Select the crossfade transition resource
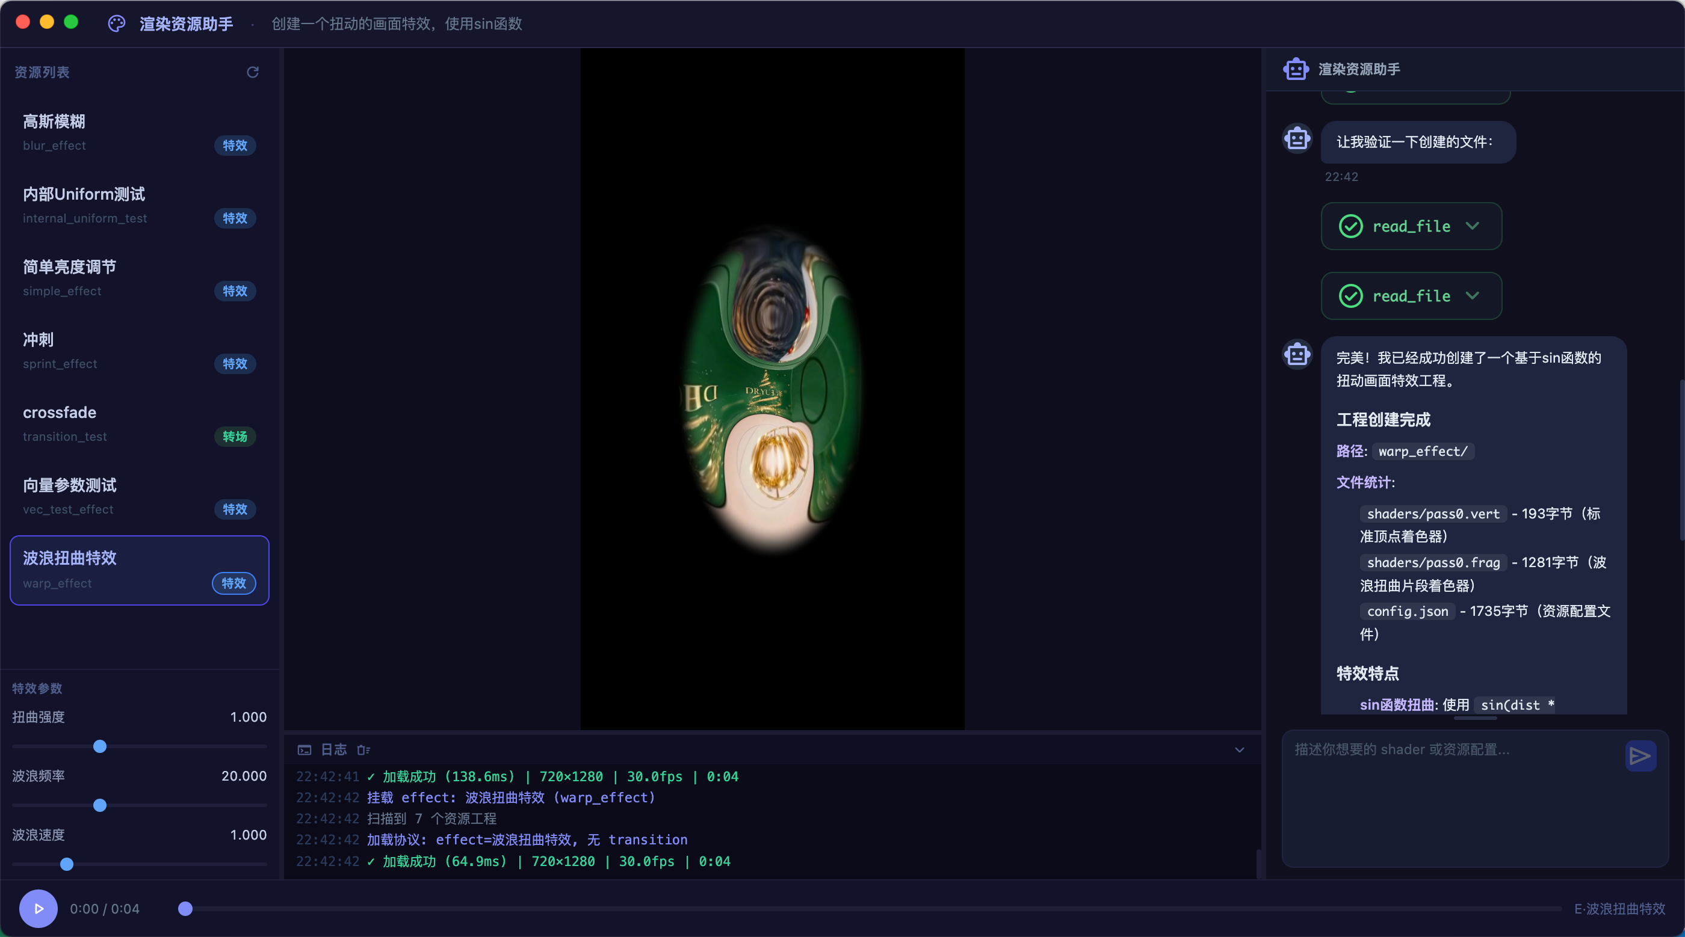1685x937 pixels. coord(140,424)
